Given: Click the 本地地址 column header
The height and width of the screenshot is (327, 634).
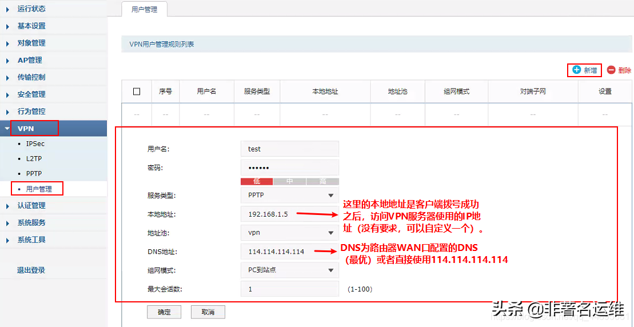Looking at the screenshot, I should click(325, 91).
